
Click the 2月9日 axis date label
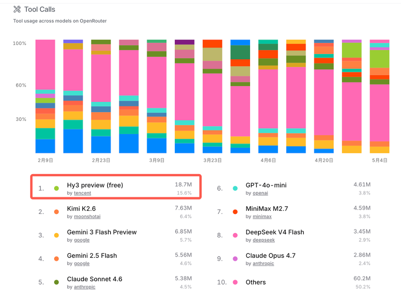tap(45, 160)
